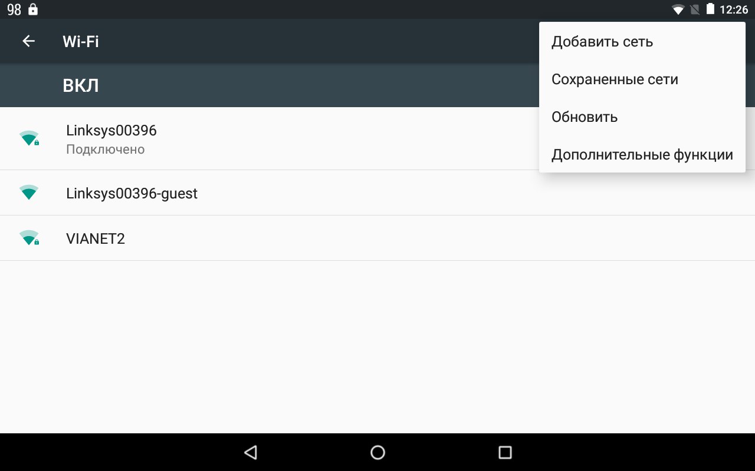Tap the Android back navigation triangle
This screenshot has width=755, height=471.
(251, 452)
